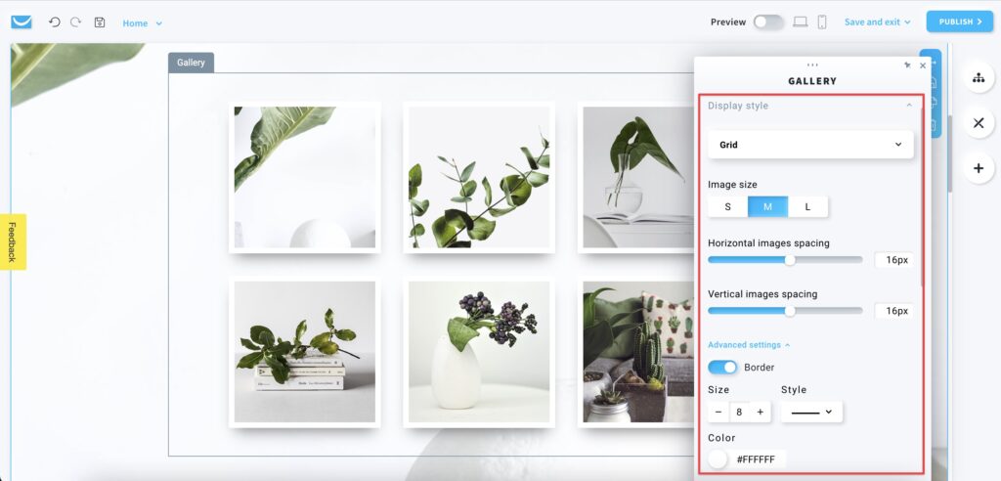Screen dimensions: 1001x481
Task: Click the plus add element button
Action: tap(978, 168)
